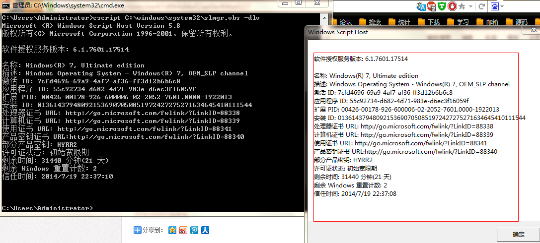Open the 论坛 bookmarks folder

click(343, 22)
